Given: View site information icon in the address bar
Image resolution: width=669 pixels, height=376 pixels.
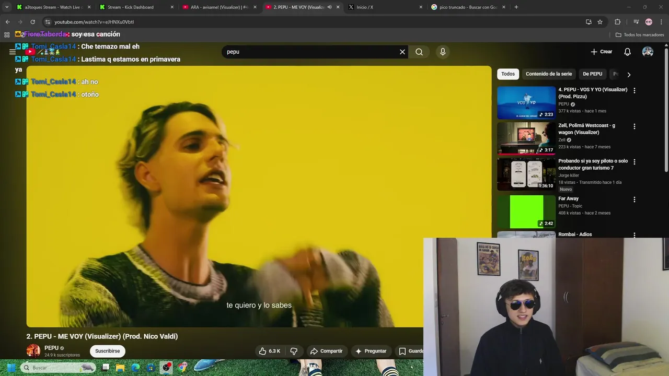Looking at the screenshot, I should click(48, 22).
